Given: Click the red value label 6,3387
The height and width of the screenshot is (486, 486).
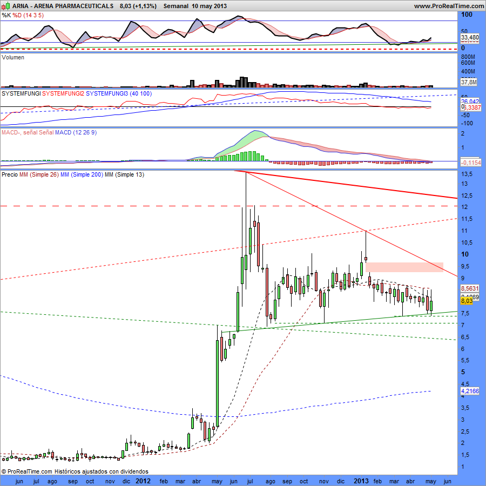Looking at the screenshot, I should 473,107.
